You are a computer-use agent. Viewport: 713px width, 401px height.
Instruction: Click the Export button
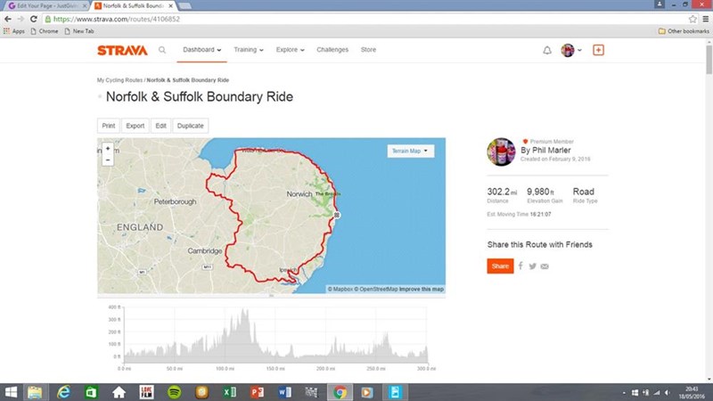135,126
